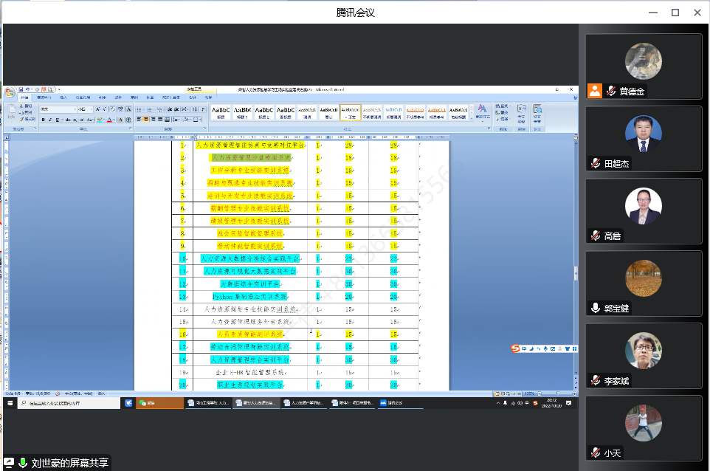Save the document from the quick access toolbar
The height and width of the screenshot is (471, 710).
click(21, 89)
